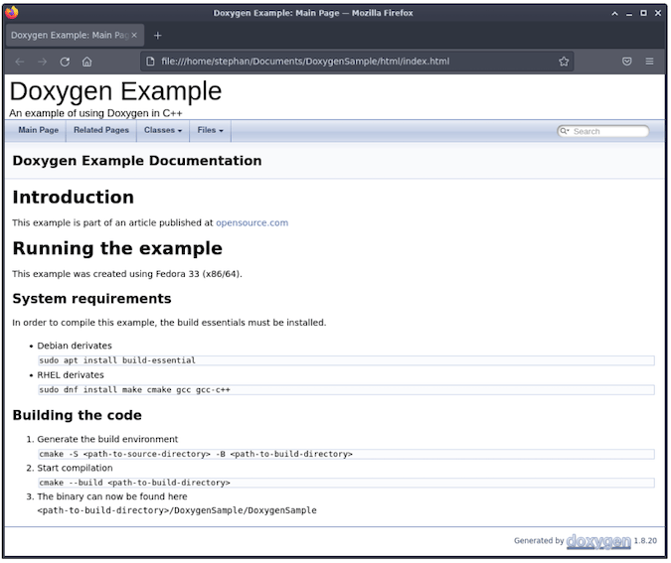The image size is (671, 563).
Task: Click the URL address bar
Action: (x=348, y=62)
